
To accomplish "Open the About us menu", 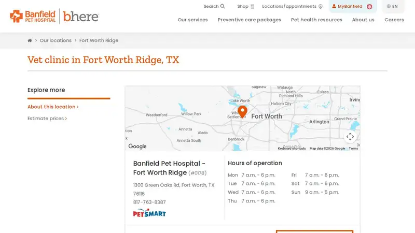I will [x=363, y=20].
